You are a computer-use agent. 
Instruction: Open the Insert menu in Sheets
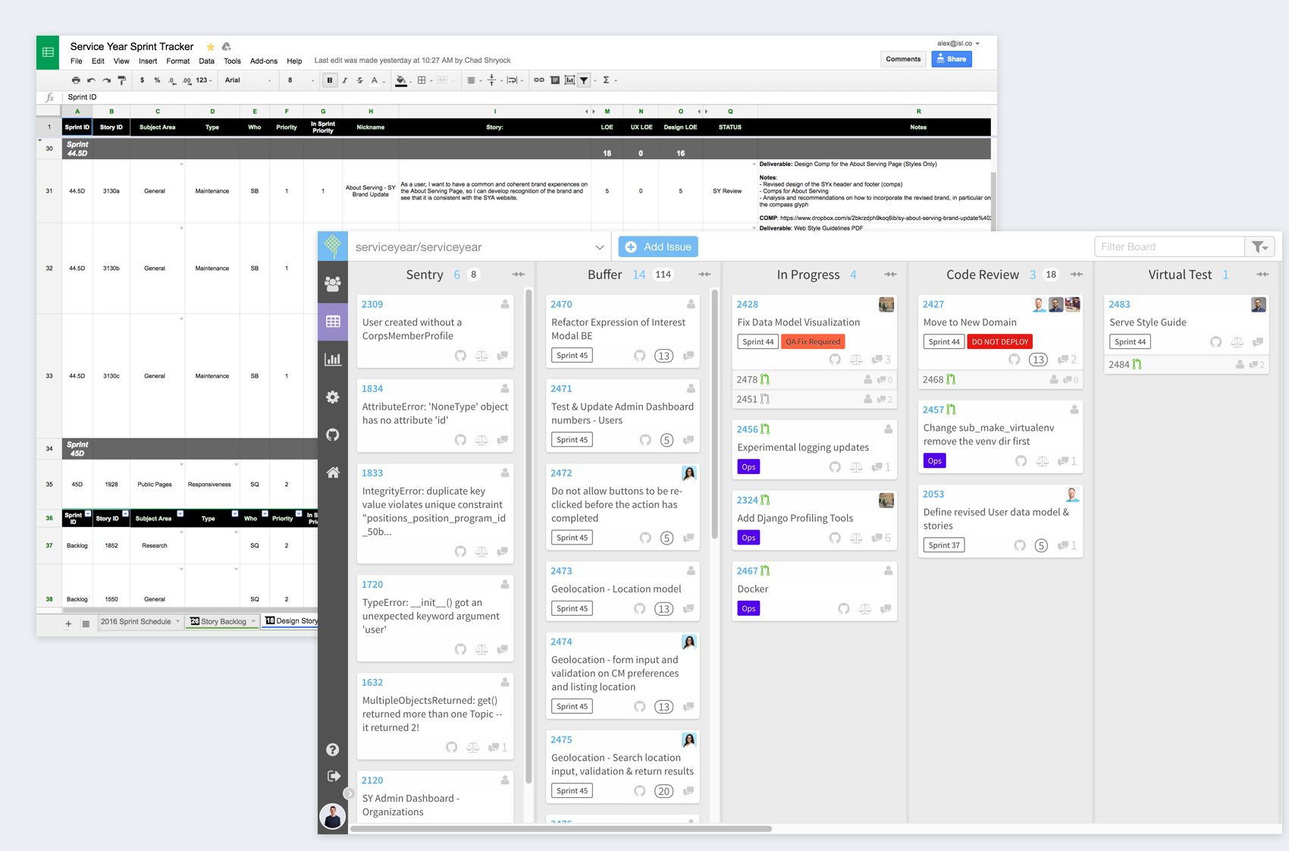tap(148, 61)
